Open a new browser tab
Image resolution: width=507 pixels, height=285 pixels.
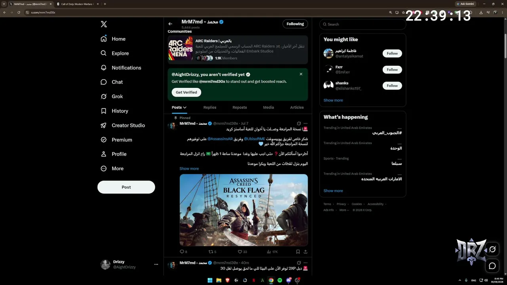(105, 4)
